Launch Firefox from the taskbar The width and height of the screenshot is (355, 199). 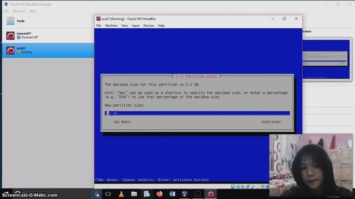click(x=160, y=194)
